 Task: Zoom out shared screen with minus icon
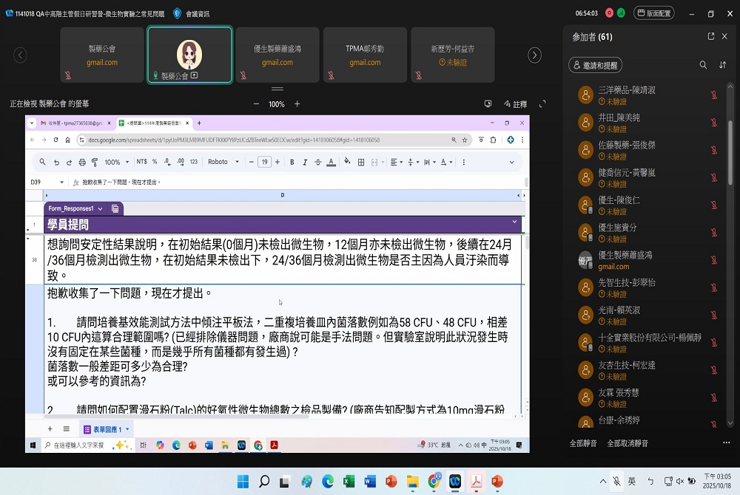pyautogui.click(x=256, y=104)
